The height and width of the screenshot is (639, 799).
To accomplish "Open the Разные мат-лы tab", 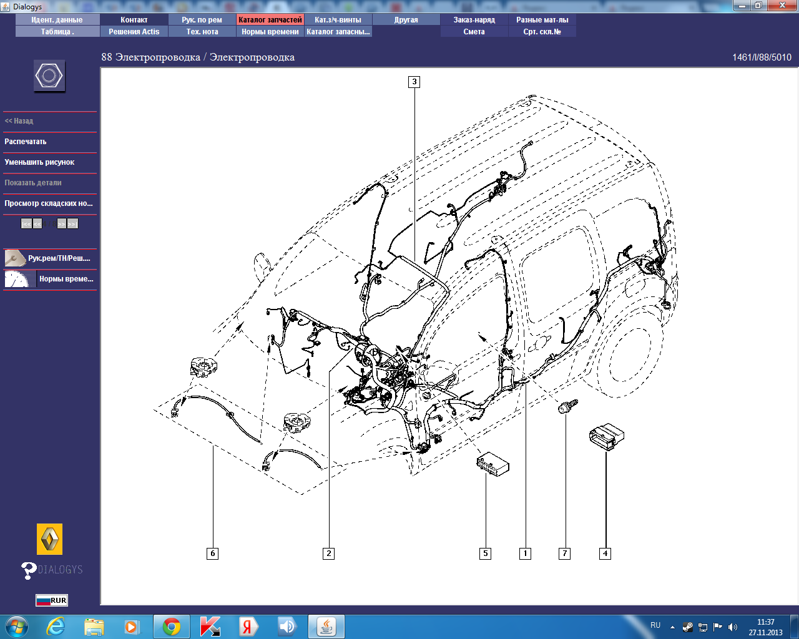I will click(542, 20).
